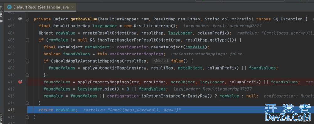
Task: Click the fold end marker at line 414
Action: (27, 103)
